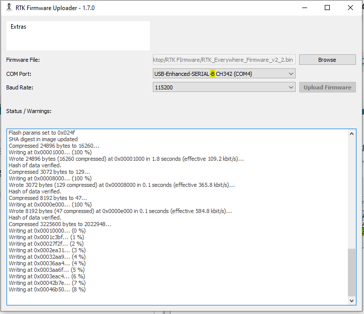Click the 'Writing at 0x00027f2f... (2 %)' line
Image resolution: width=364 pixels, height=314 pixels.
[46, 244]
